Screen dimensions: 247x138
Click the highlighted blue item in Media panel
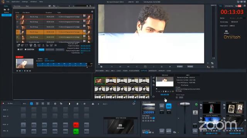pos(7,15)
